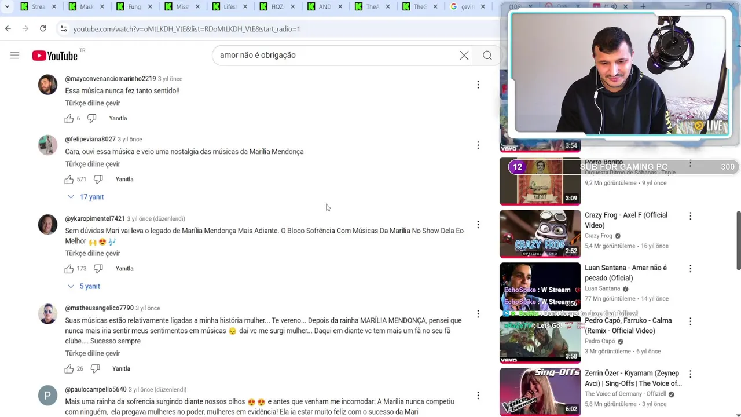Open options menu for @matheusangelico7790 comment
The height and width of the screenshot is (417, 741).
point(478,314)
